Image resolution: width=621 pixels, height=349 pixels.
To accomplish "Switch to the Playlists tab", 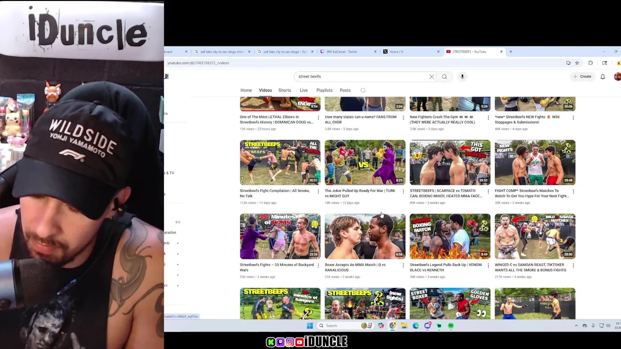I will pyautogui.click(x=325, y=90).
